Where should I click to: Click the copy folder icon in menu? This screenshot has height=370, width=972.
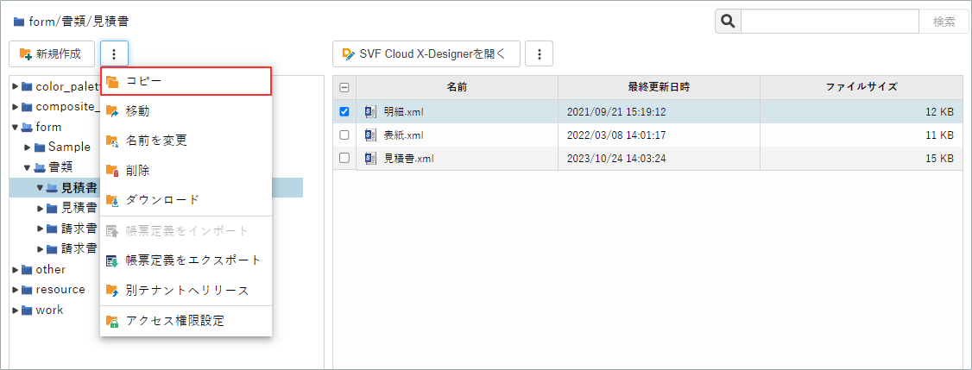(112, 81)
